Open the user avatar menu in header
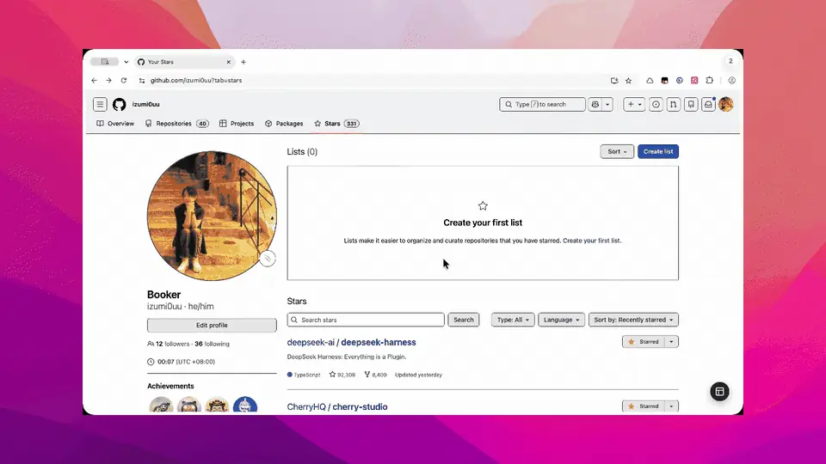The image size is (826, 464). click(x=726, y=104)
